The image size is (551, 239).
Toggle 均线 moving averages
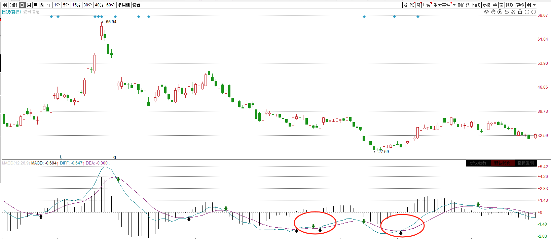(x=476, y=5)
